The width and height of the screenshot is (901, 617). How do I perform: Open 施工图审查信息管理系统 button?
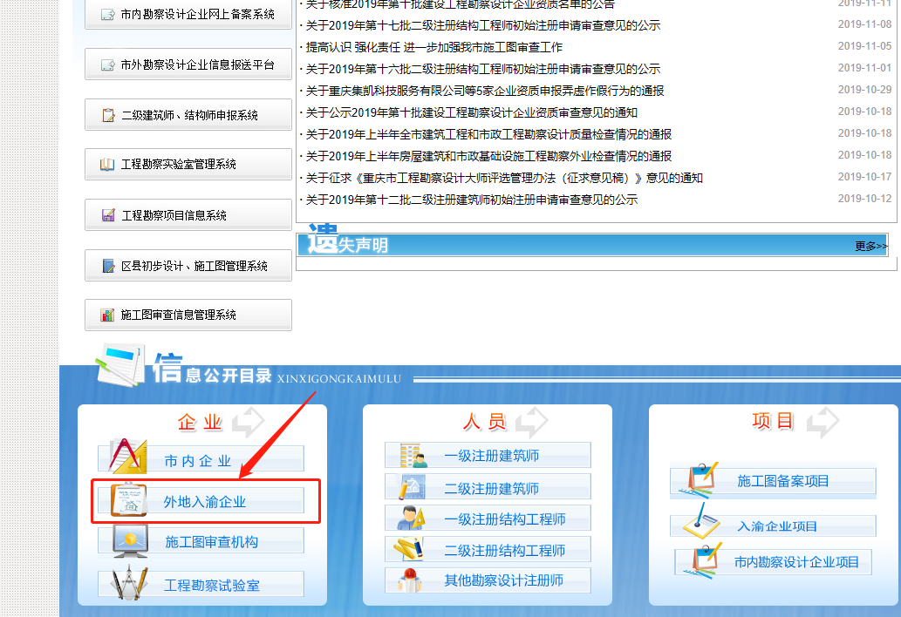pos(188,315)
